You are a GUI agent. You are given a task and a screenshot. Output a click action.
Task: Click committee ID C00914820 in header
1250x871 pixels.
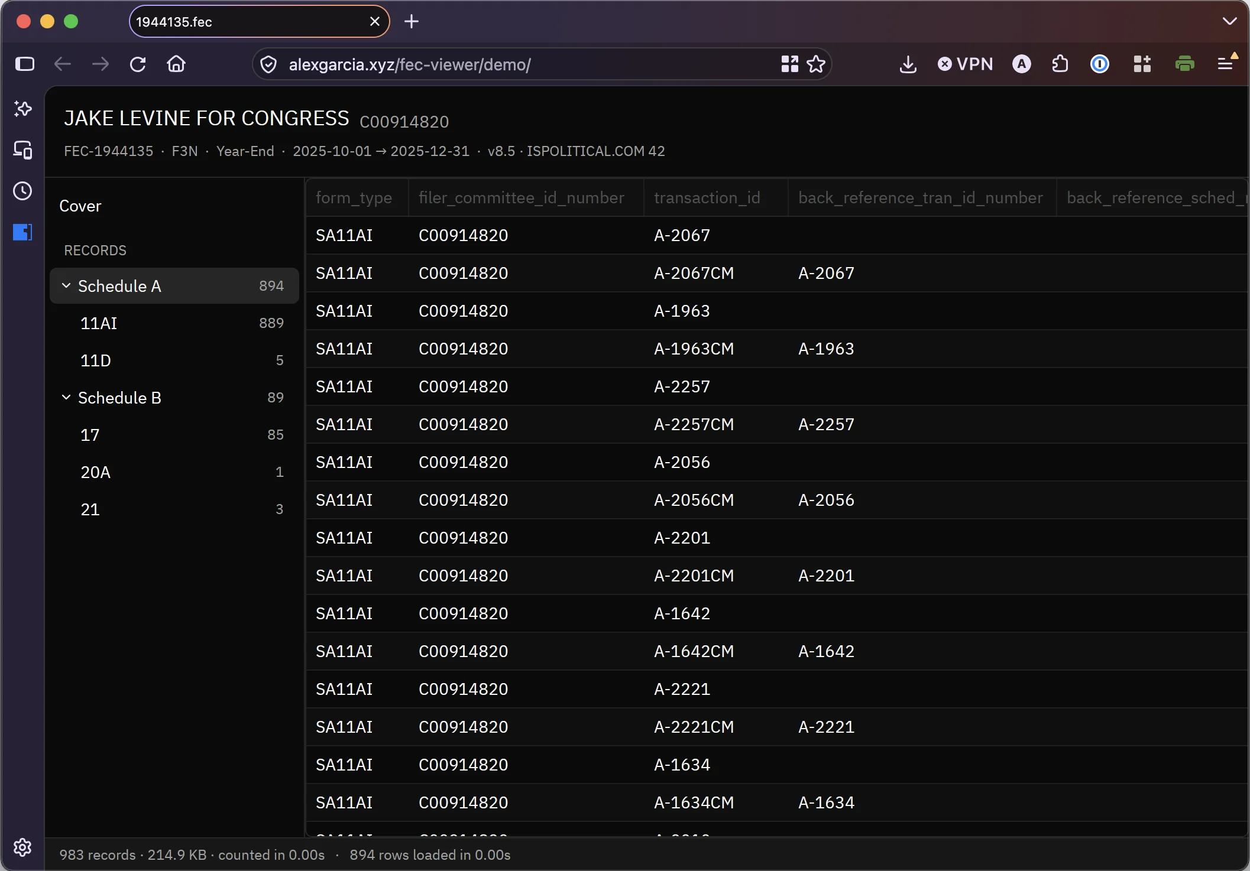[404, 122]
